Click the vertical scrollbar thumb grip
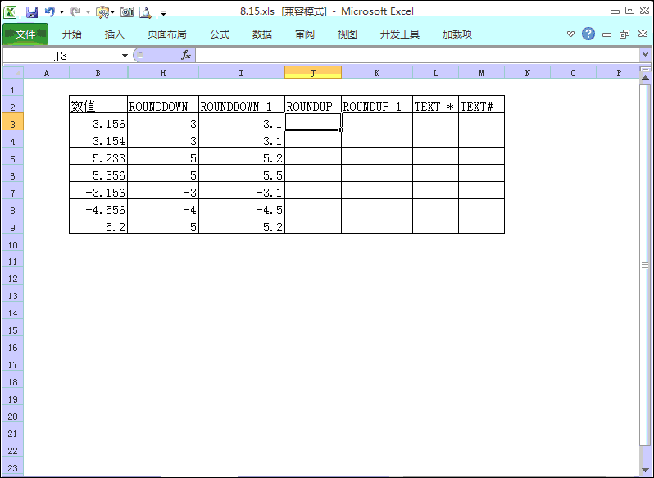 [645, 265]
